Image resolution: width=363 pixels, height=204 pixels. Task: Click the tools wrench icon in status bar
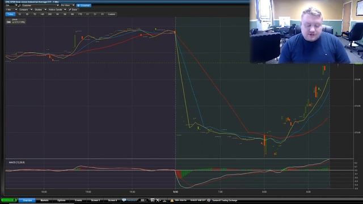pos(158,200)
